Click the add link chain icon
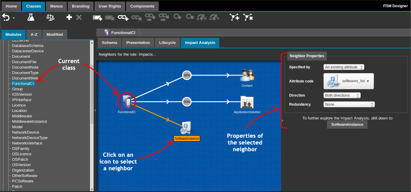Image resolution: width=411 pixels, height=192 pixels. click(122, 17)
